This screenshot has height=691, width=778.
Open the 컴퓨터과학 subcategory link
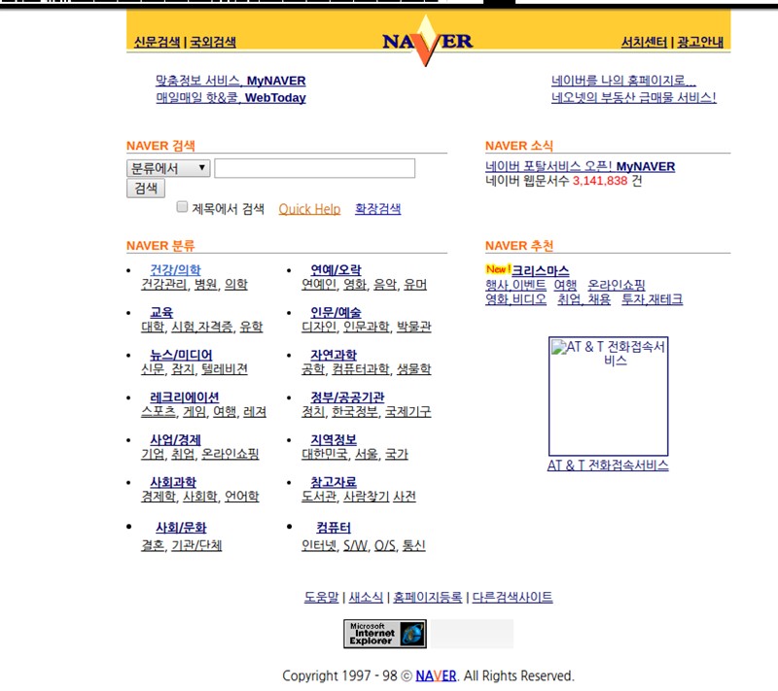(361, 369)
